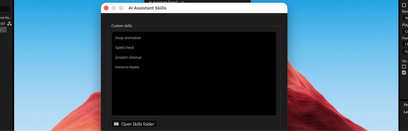Select the /loop-animation skill
Image resolution: width=408 pixels, height=131 pixels.
pos(128,38)
